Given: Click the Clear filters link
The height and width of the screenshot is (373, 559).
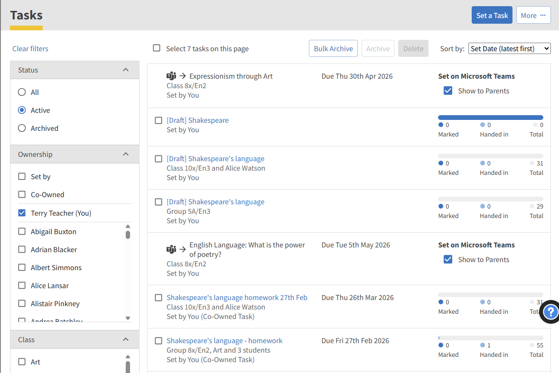Looking at the screenshot, I should pos(30,49).
